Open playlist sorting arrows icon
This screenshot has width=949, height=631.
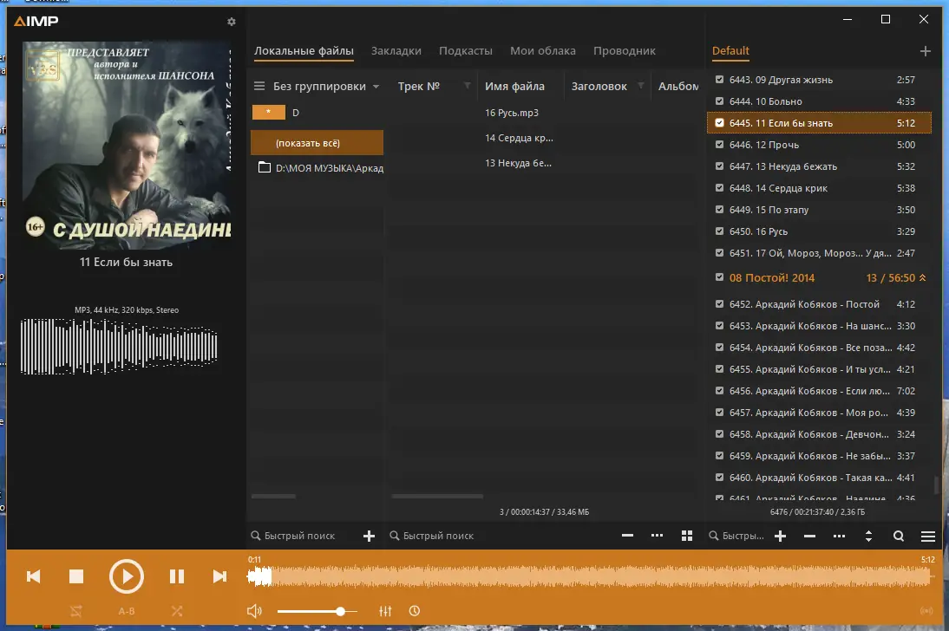868,536
